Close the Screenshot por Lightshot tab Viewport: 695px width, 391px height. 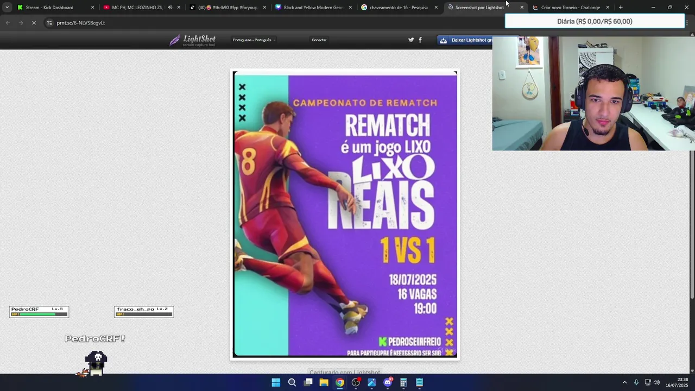[x=522, y=8]
